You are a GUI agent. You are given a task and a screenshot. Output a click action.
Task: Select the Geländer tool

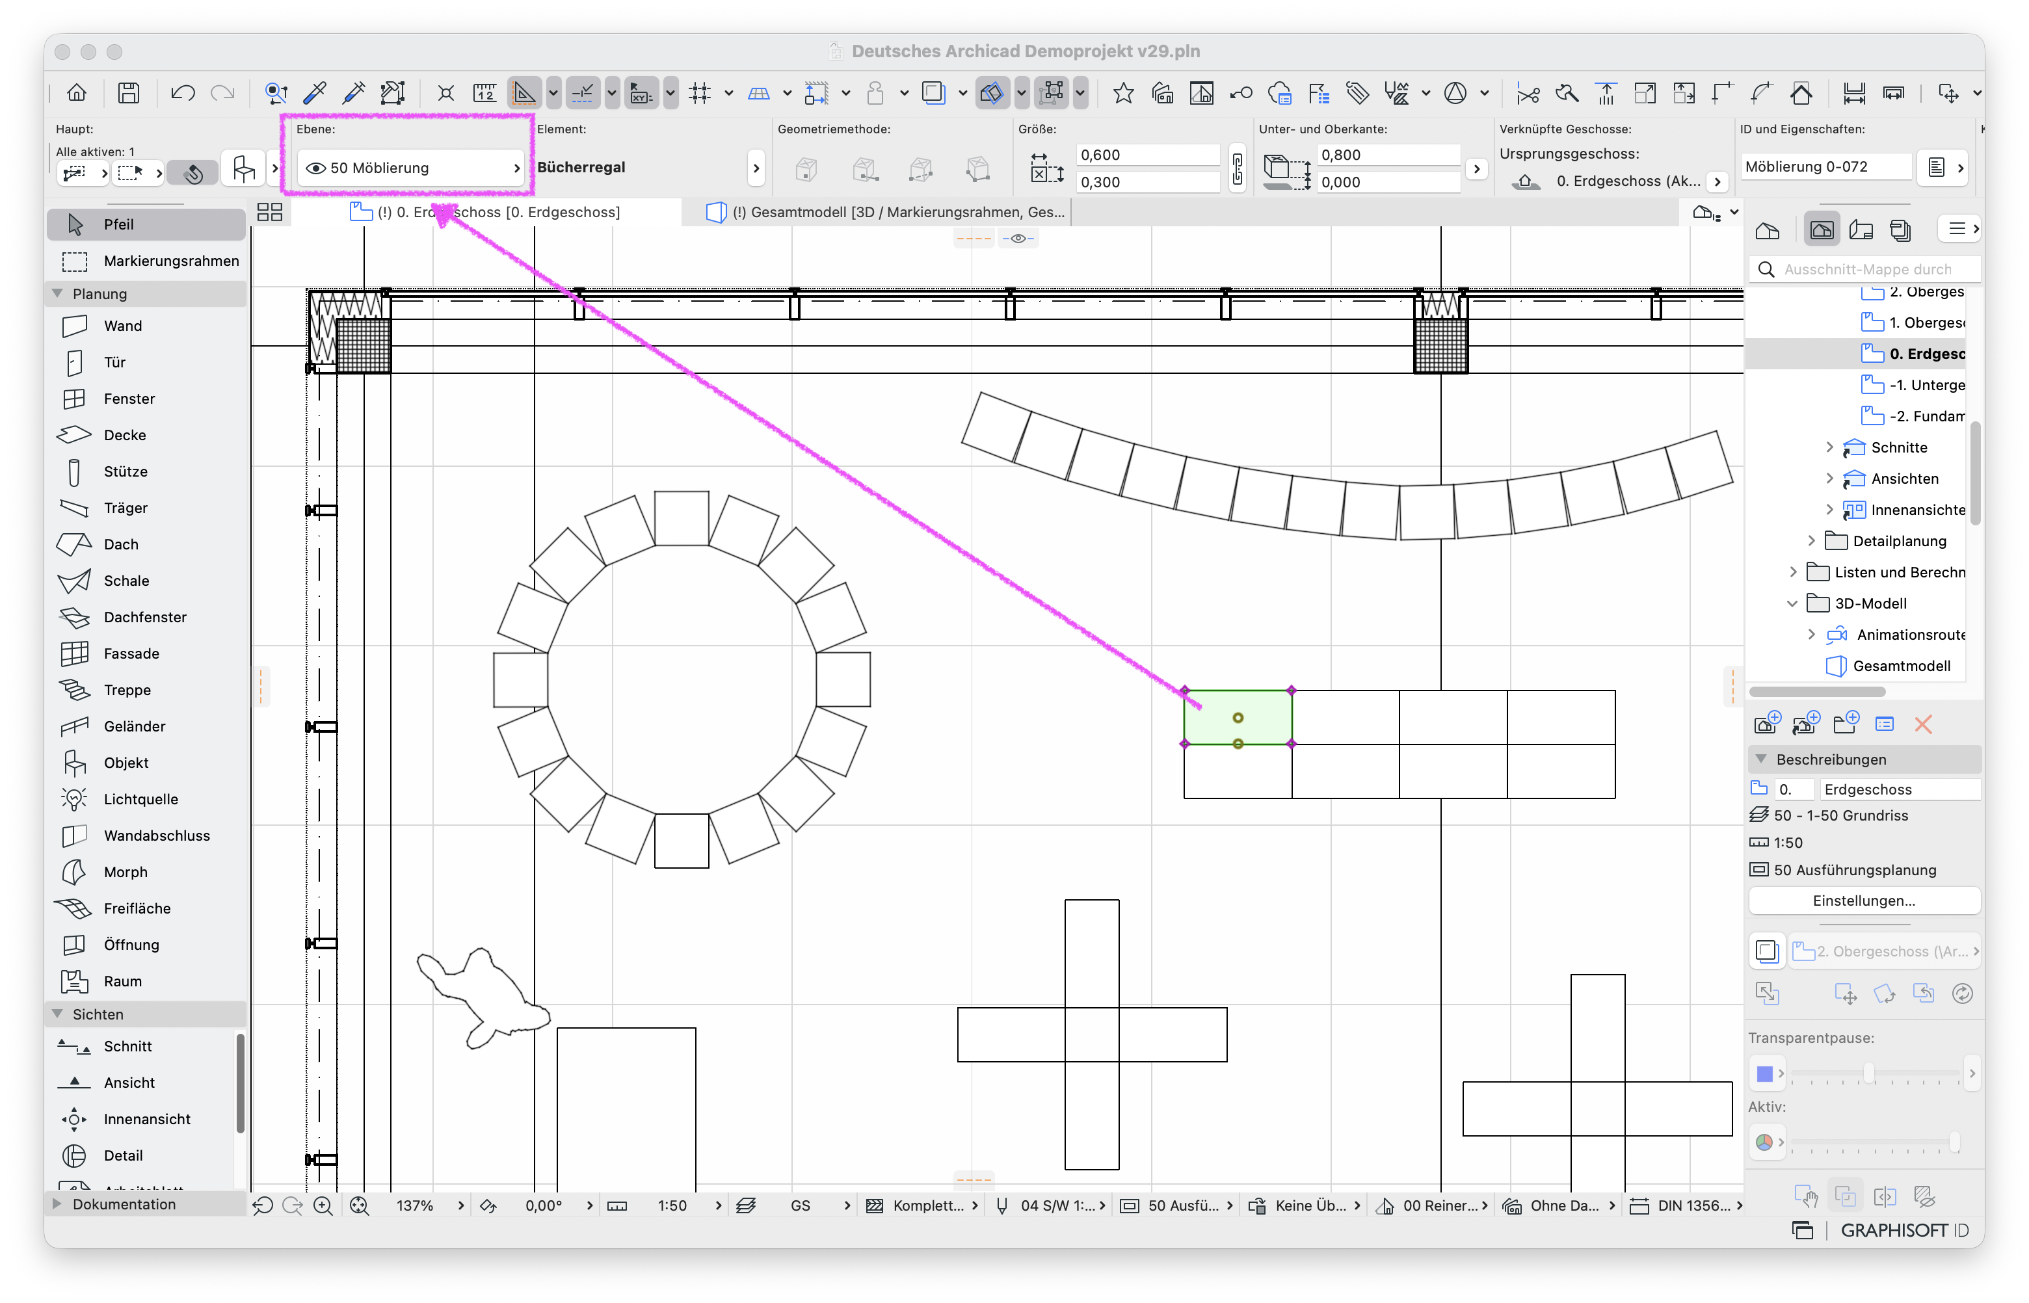coord(146,726)
